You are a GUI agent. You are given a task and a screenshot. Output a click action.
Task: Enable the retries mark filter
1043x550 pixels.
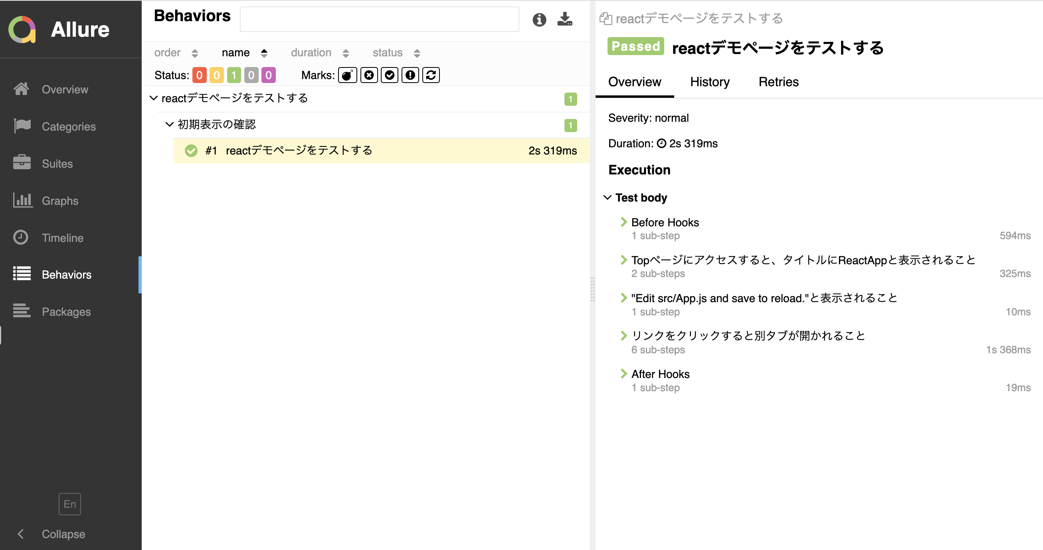(431, 75)
